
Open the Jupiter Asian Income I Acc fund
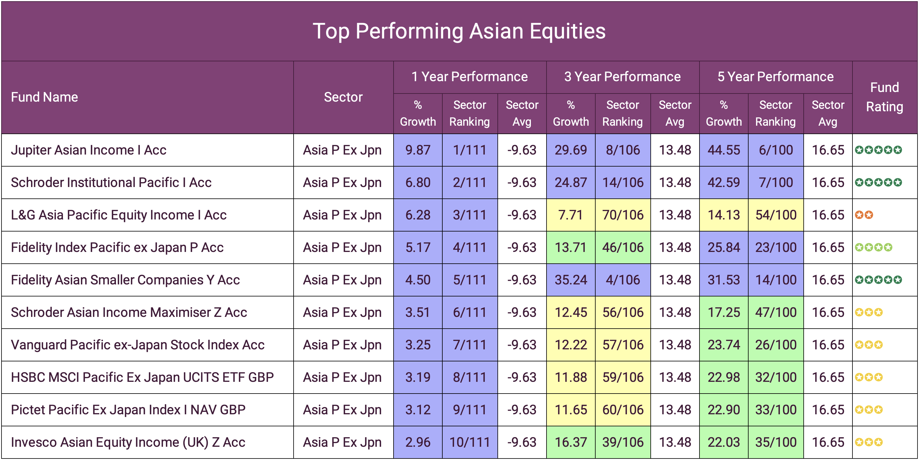coord(89,150)
